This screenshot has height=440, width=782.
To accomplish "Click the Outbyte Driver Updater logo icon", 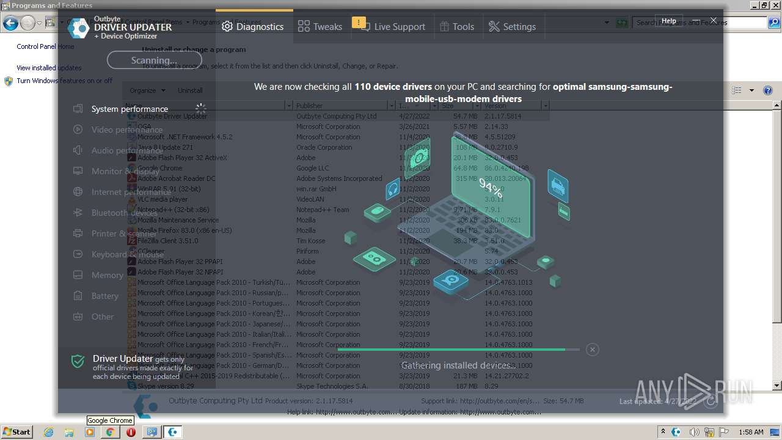I will tap(79, 27).
